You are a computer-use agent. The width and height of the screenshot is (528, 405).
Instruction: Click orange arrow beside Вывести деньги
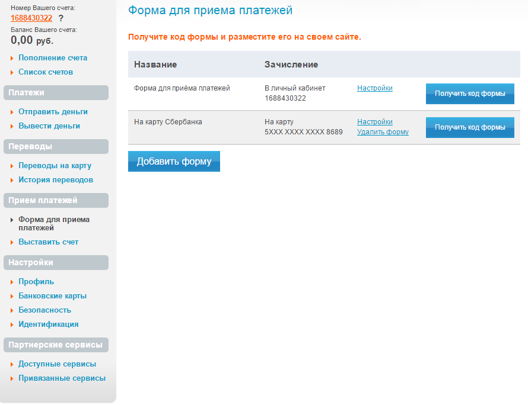point(12,126)
